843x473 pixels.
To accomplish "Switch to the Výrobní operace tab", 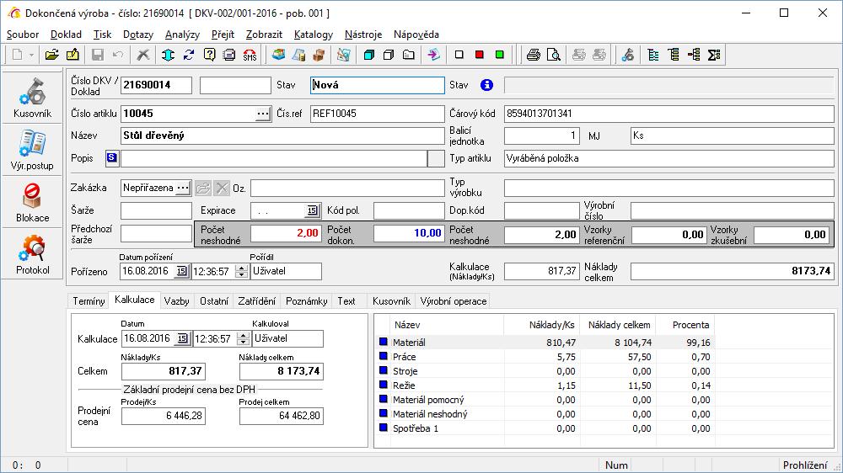I will click(454, 301).
